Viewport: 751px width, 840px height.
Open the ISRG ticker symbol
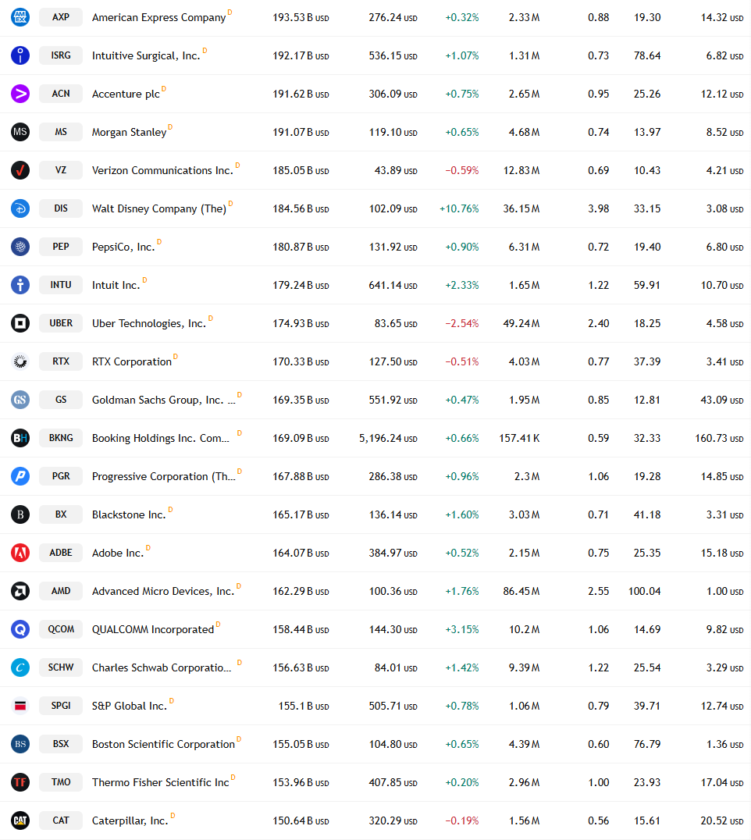point(61,55)
